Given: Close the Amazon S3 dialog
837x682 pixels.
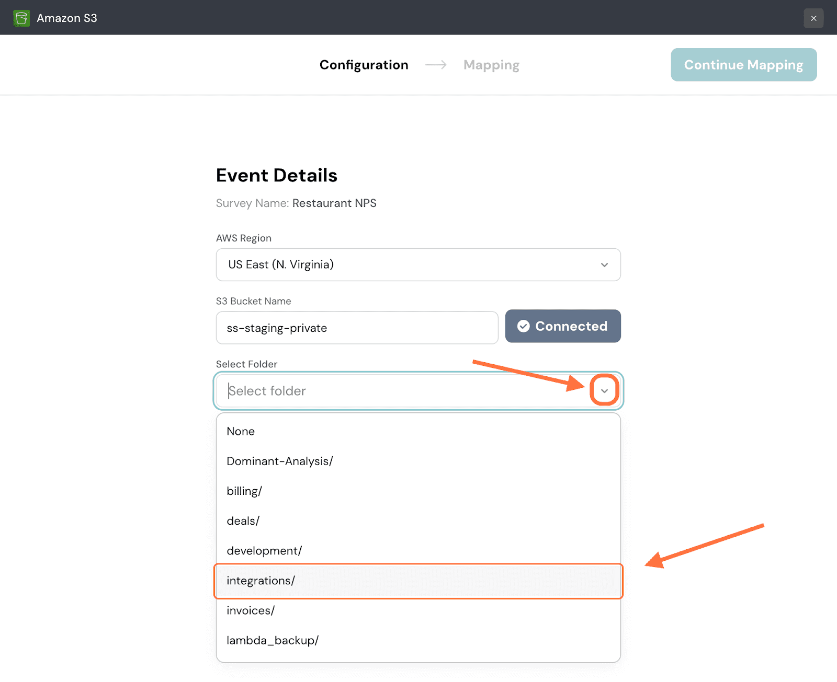Looking at the screenshot, I should pyautogui.click(x=813, y=18).
